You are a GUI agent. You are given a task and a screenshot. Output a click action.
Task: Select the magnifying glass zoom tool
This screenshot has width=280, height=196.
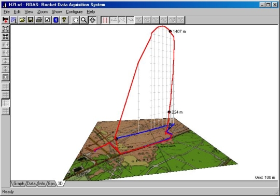click(84, 20)
